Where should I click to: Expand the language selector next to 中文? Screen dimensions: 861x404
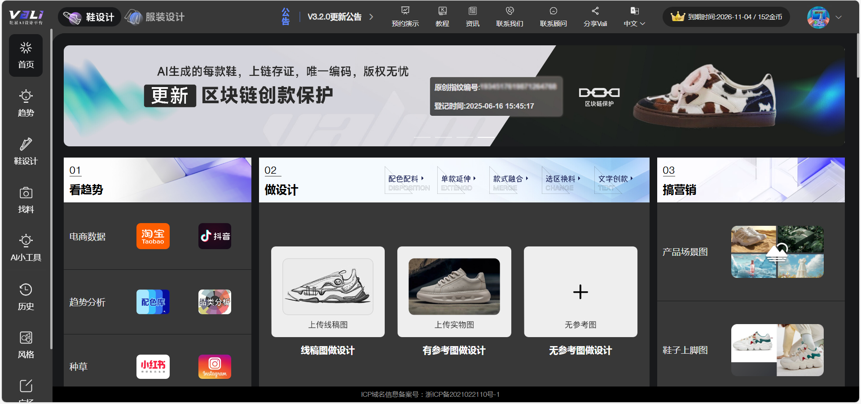644,24
